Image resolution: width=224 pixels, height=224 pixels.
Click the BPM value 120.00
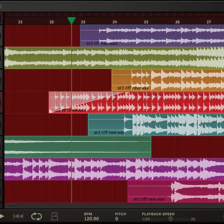click(91, 218)
